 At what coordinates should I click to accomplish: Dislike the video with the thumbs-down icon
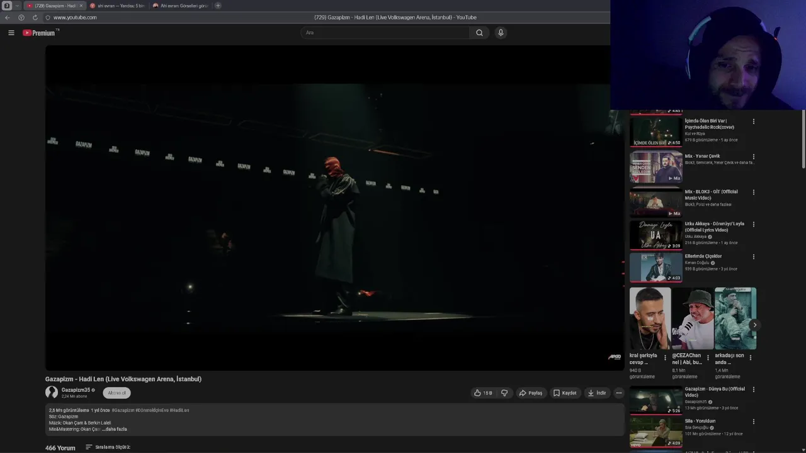click(504, 393)
